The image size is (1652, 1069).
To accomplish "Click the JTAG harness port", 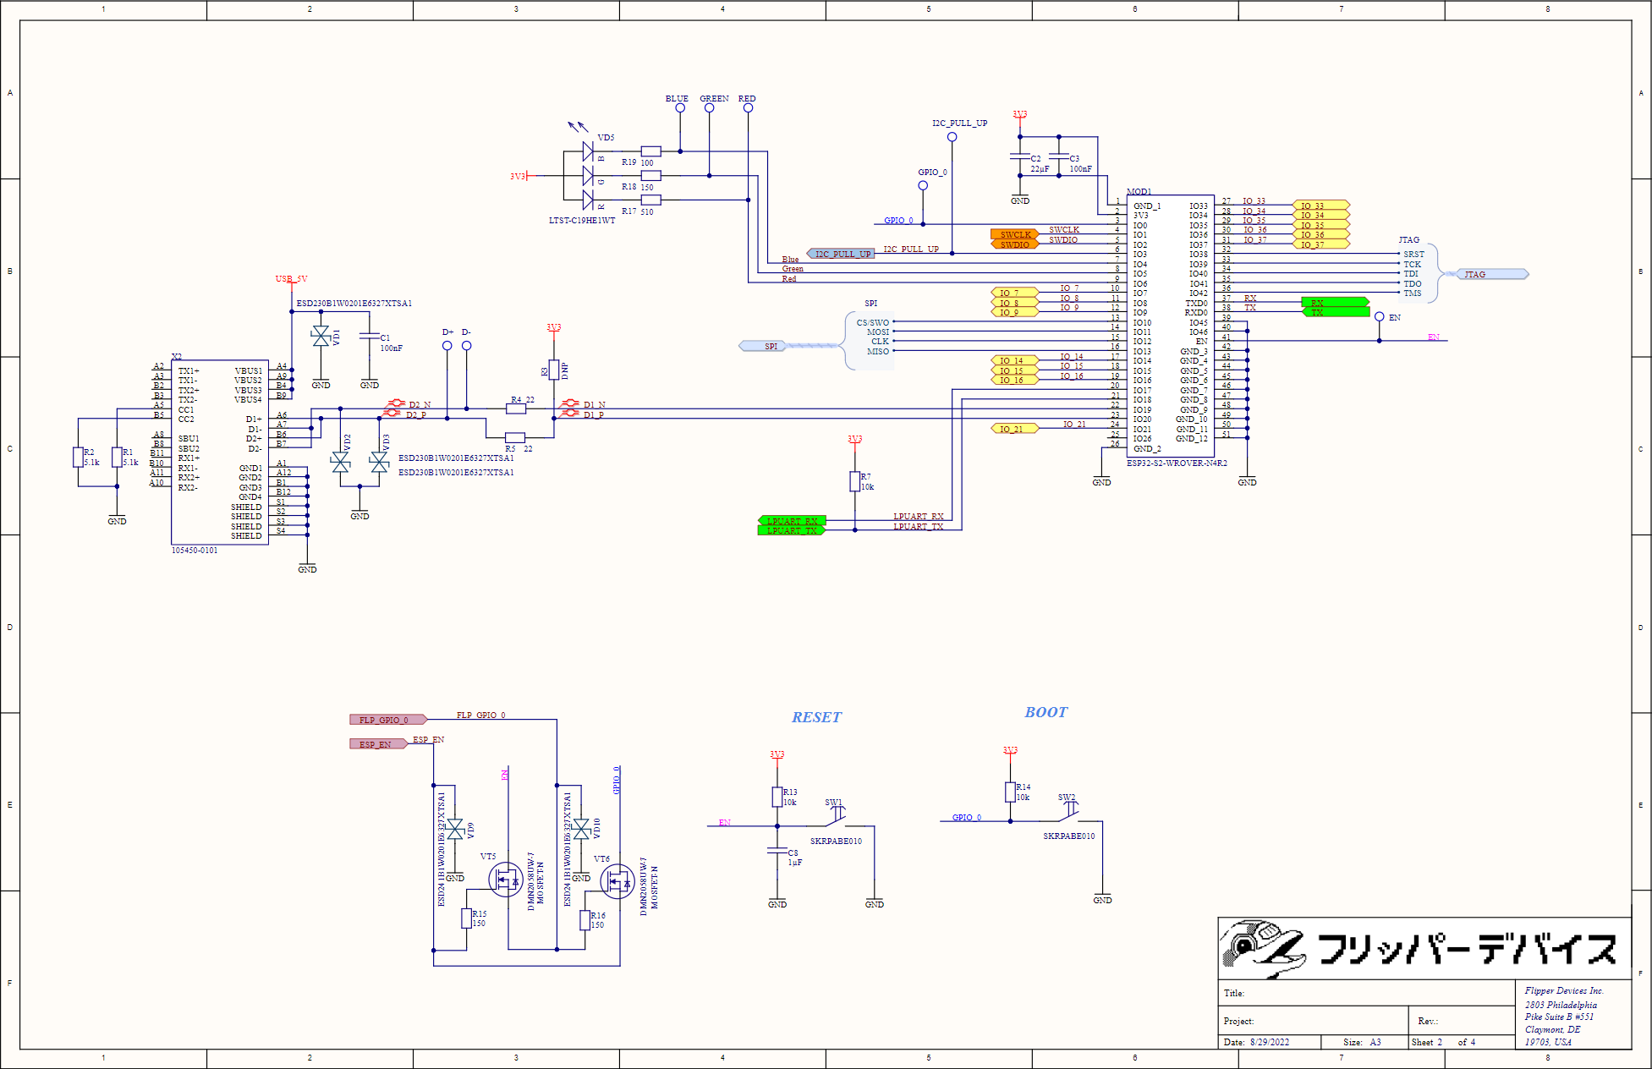I will [x=1490, y=274].
